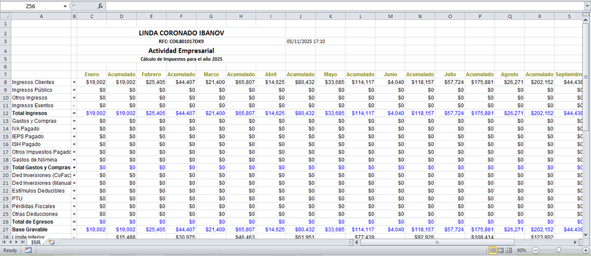The width and height of the screenshot is (591, 256).
Task: Select row 12 header
Action: pos(5,113)
